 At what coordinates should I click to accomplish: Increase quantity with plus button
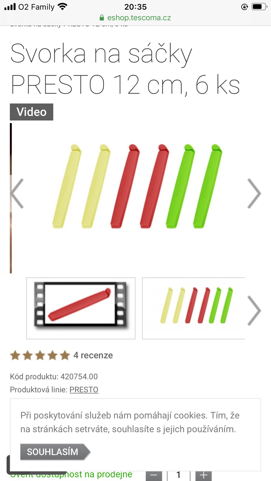click(x=204, y=476)
